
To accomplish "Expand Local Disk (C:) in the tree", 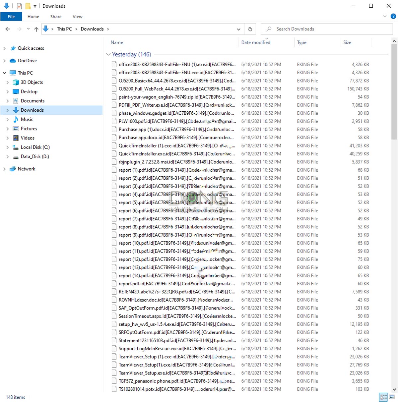I will pyautogui.click(x=8, y=147).
